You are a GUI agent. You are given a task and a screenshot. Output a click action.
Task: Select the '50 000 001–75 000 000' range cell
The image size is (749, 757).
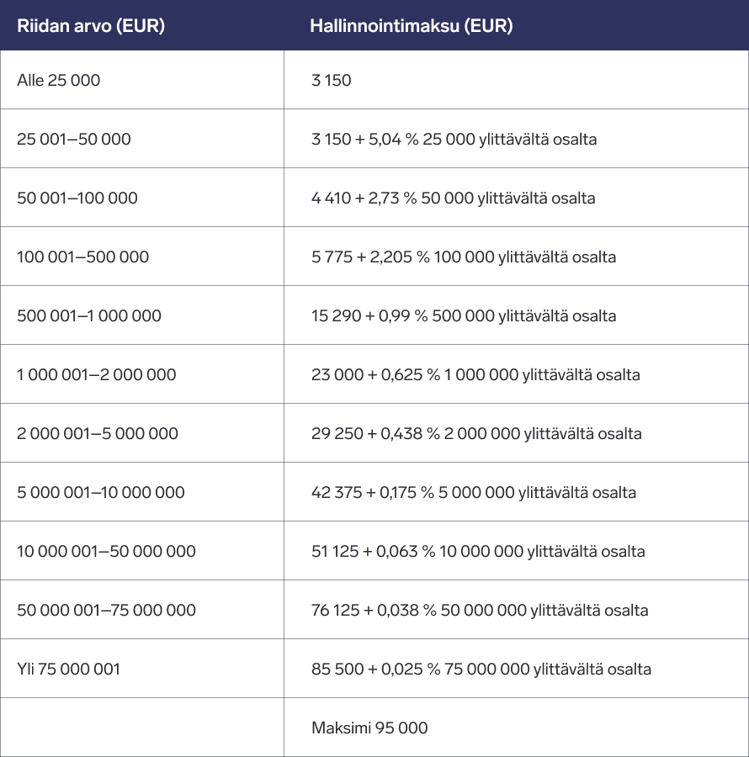(x=106, y=611)
